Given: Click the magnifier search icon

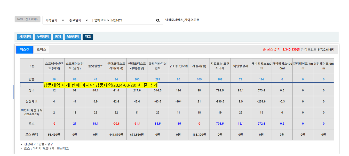Looking at the screenshot, I should click(x=158, y=20).
